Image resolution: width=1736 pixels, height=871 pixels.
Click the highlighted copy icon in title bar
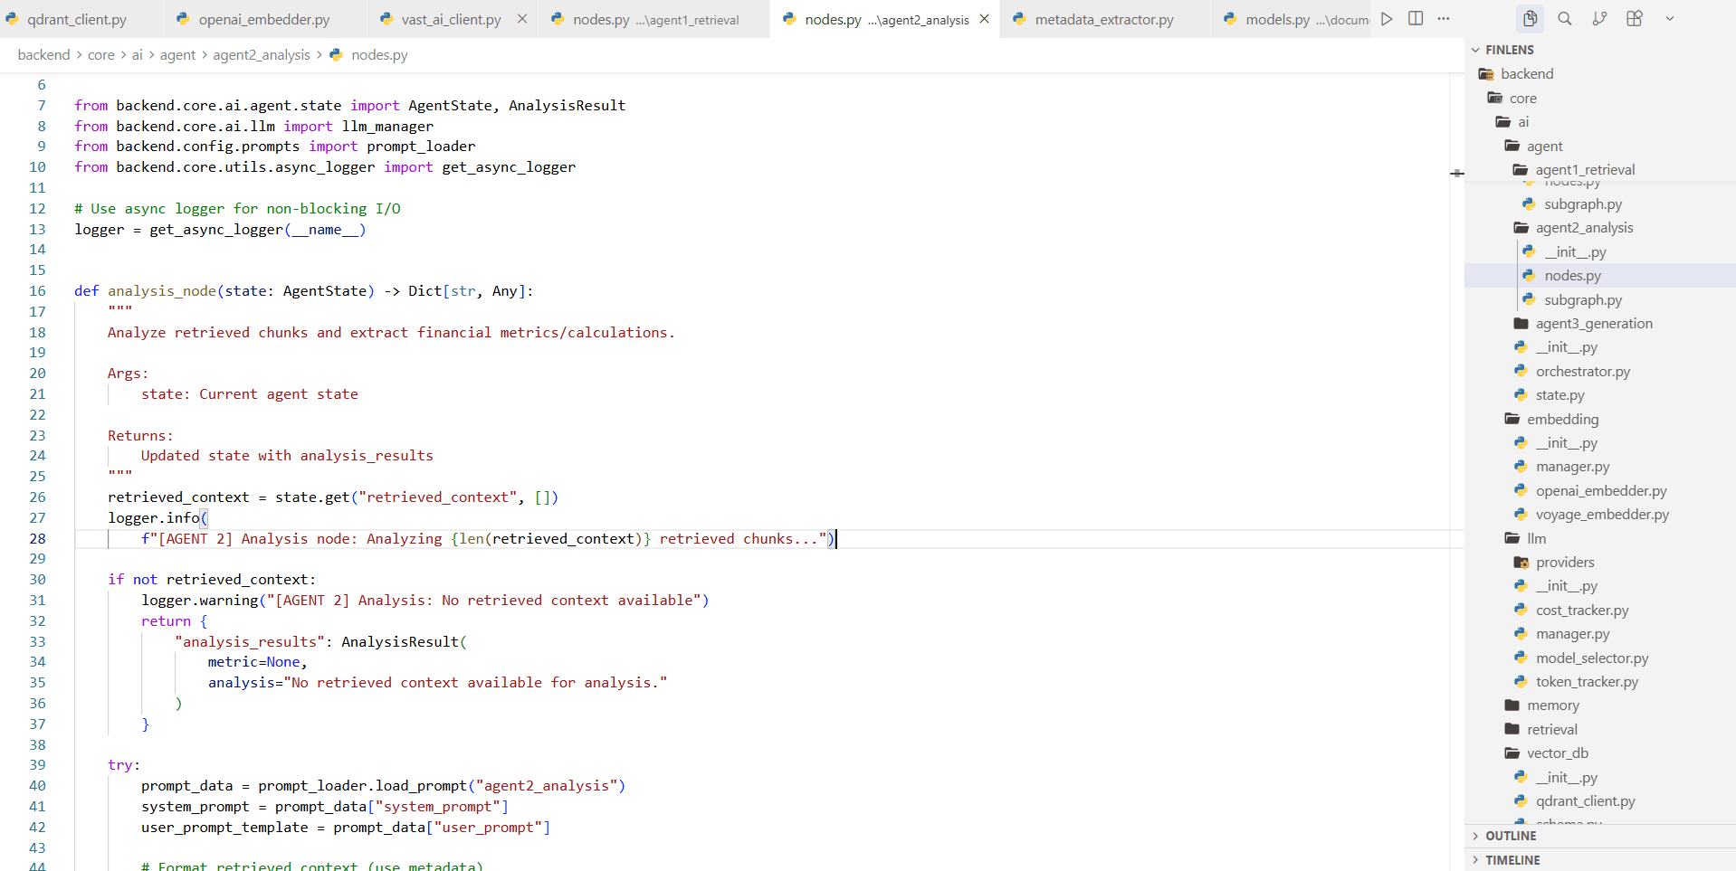[1530, 18]
